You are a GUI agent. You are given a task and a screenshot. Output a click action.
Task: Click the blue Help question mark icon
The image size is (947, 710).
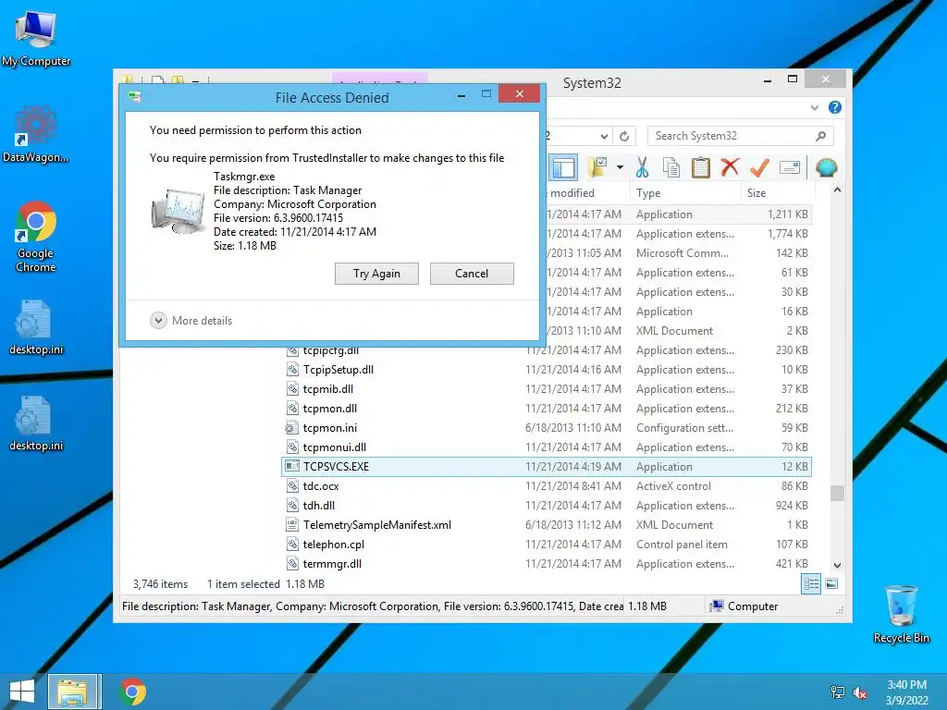pyautogui.click(x=835, y=107)
